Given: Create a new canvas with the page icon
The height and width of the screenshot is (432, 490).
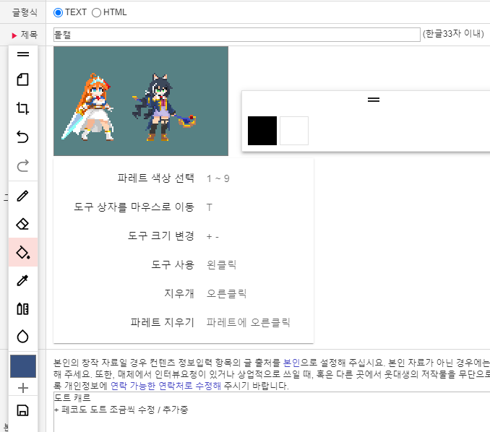Looking at the screenshot, I should pyautogui.click(x=22, y=79).
